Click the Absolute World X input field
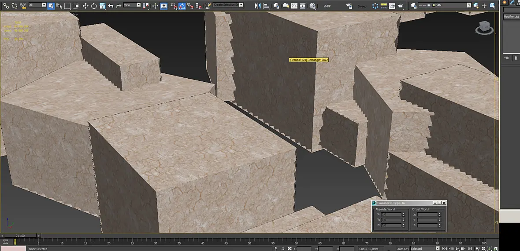520x251 pixels. (x=391, y=215)
